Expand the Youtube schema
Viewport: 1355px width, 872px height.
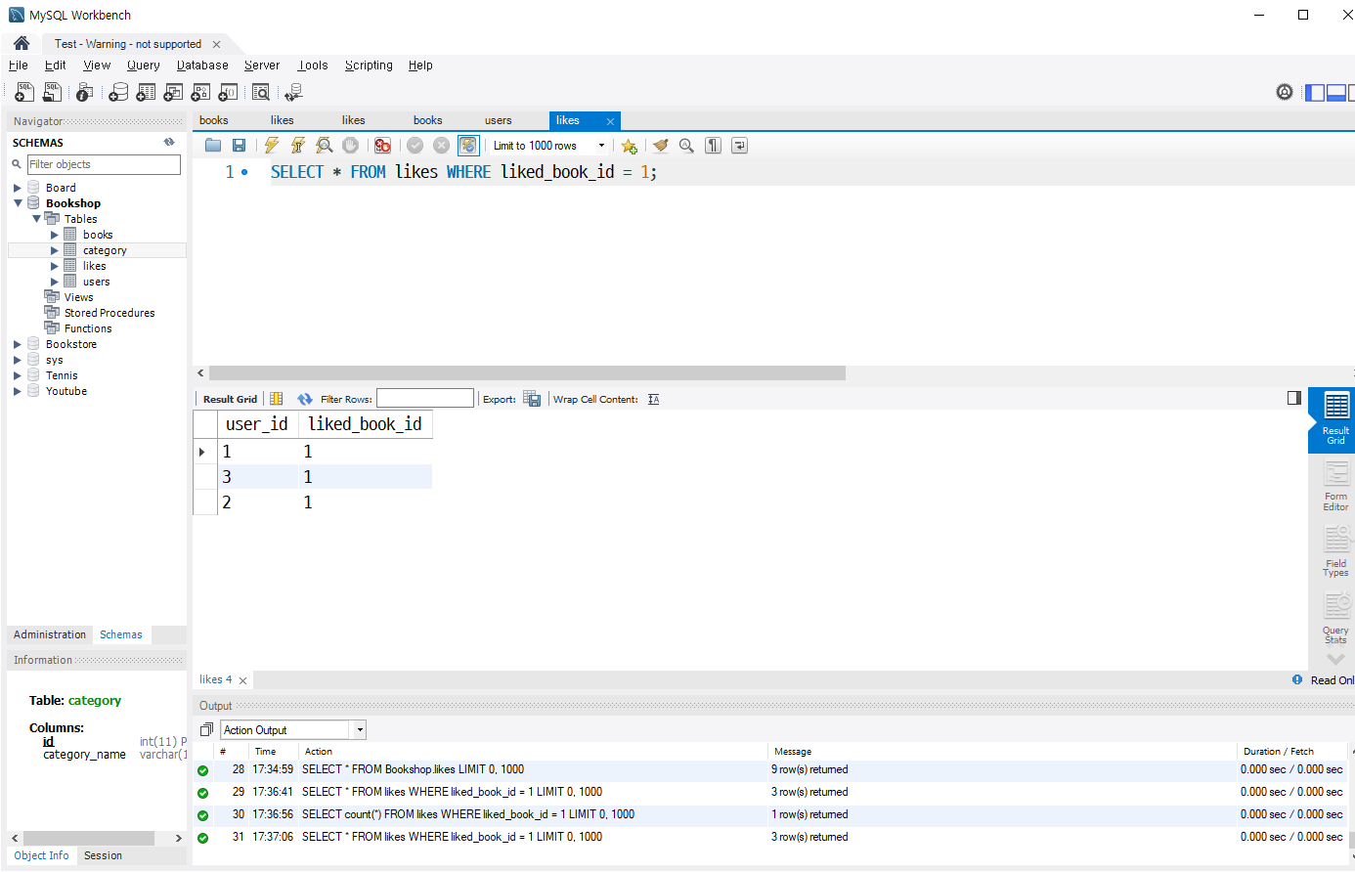click(x=18, y=391)
